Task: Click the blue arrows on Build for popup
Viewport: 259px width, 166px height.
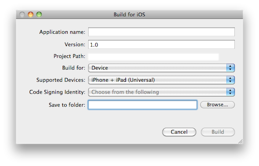Action: pos(230,68)
